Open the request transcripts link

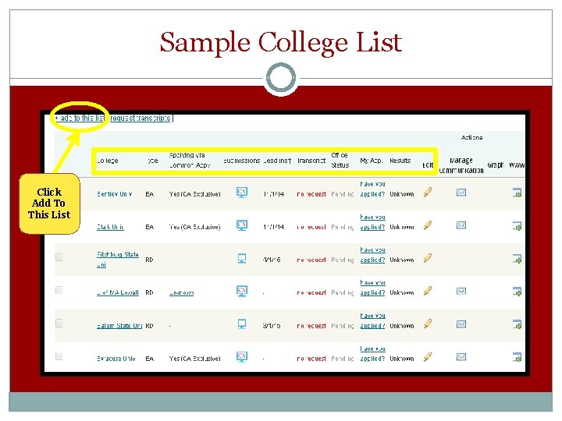point(140,119)
